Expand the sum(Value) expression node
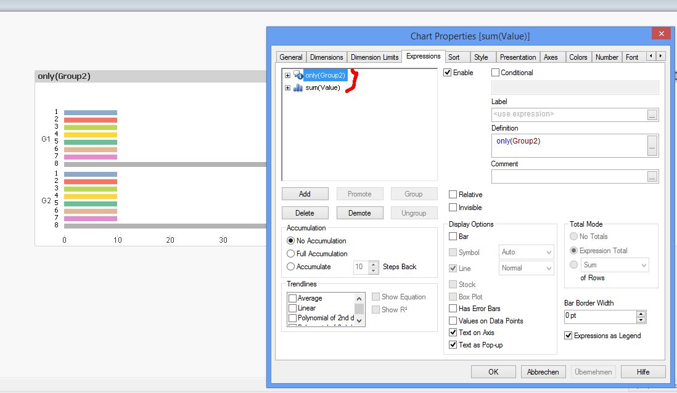The width and height of the screenshot is (677, 393). click(287, 88)
